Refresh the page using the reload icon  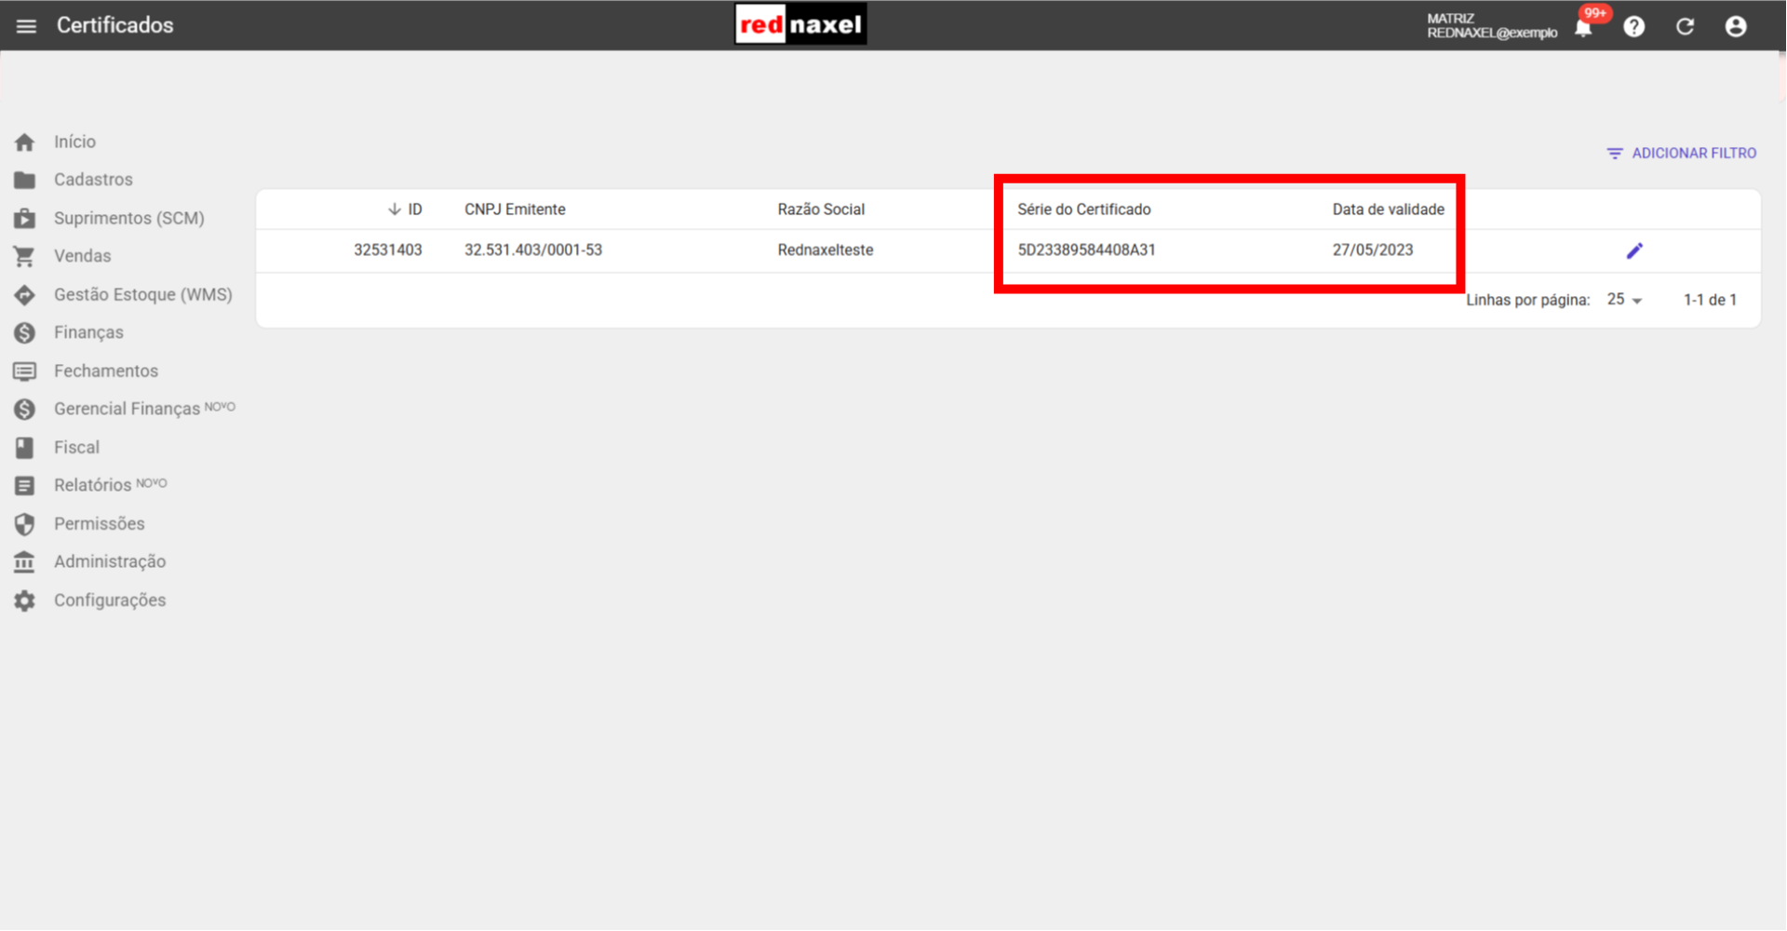pos(1685,26)
